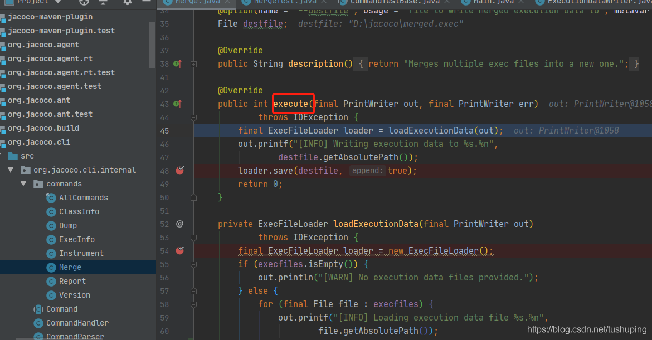
Task: Click execfiles.isEmpty() on line 55
Action: (308, 264)
